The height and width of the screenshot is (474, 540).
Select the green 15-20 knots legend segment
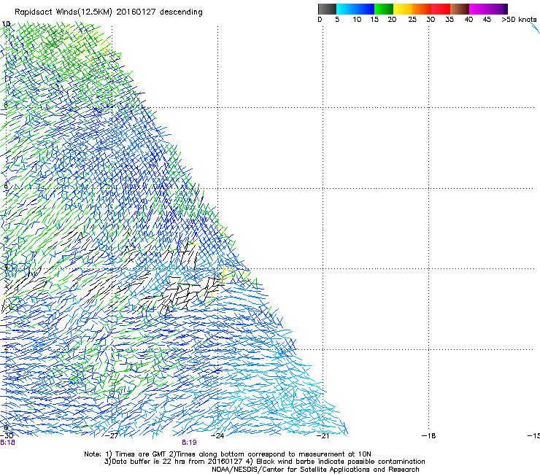pos(384,9)
